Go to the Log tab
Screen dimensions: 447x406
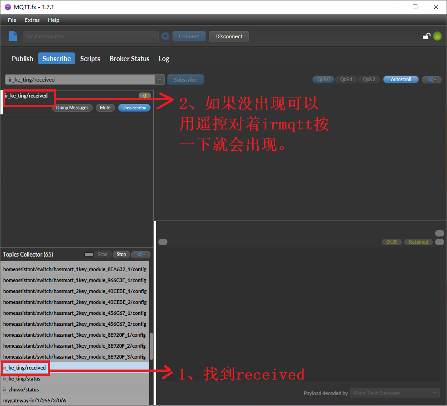click(x=164, y=59)
